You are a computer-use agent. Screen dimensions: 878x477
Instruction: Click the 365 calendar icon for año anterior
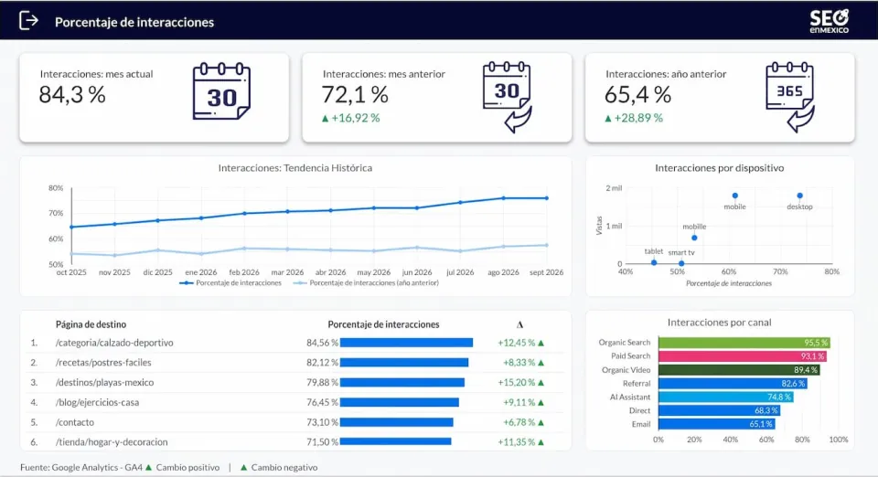pyautogui.click(x=790, y=97)
